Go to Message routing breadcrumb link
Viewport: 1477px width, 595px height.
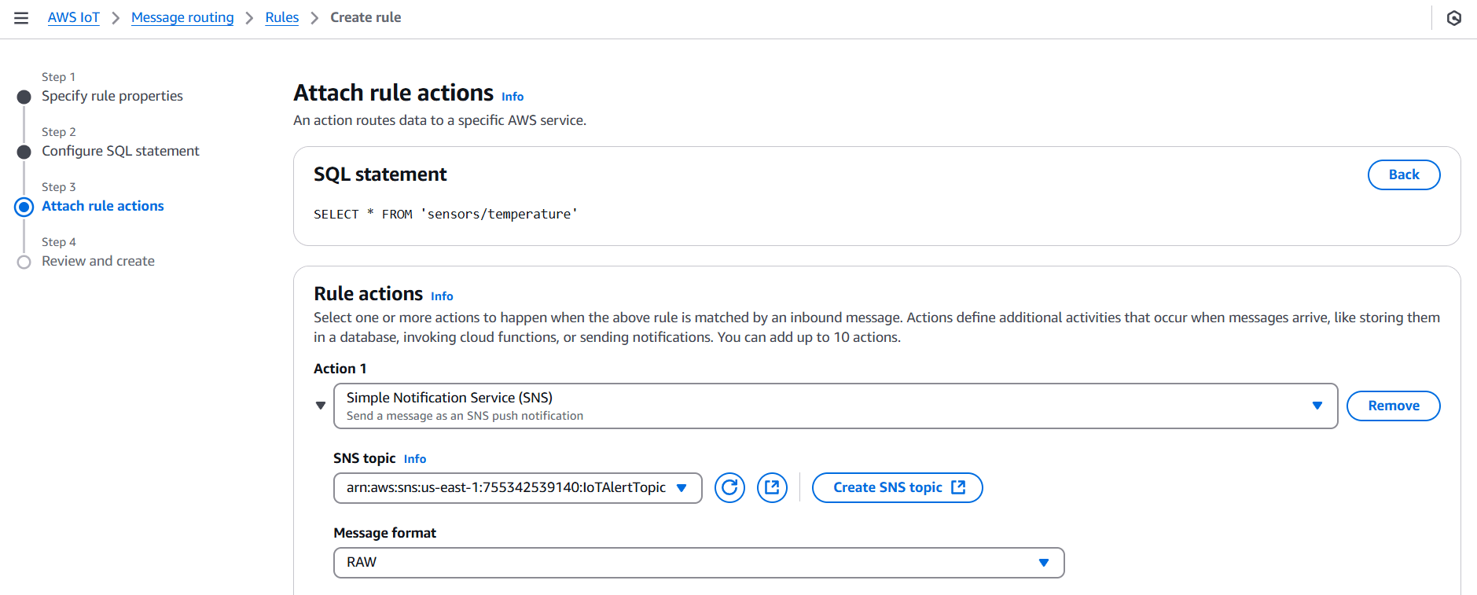point(182,17)
